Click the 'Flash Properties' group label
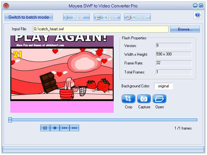The image size is (207, 155). [134, 38]
